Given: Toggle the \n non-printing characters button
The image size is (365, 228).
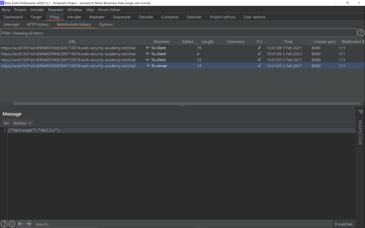Looking at the screenshot, I should (x=6, y=123).
